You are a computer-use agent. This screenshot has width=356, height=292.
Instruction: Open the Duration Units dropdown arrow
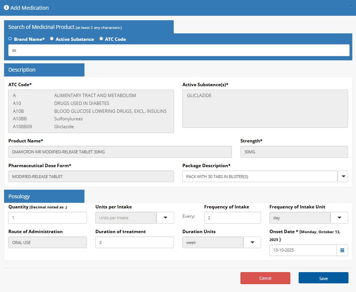point(252,243)
